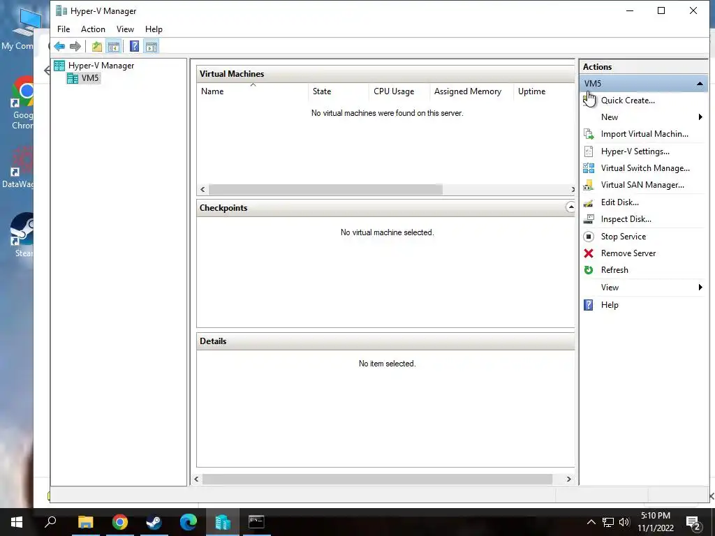Click Stop Service action
Viewport: 715px width, 536px height.
tap(624, 237)
